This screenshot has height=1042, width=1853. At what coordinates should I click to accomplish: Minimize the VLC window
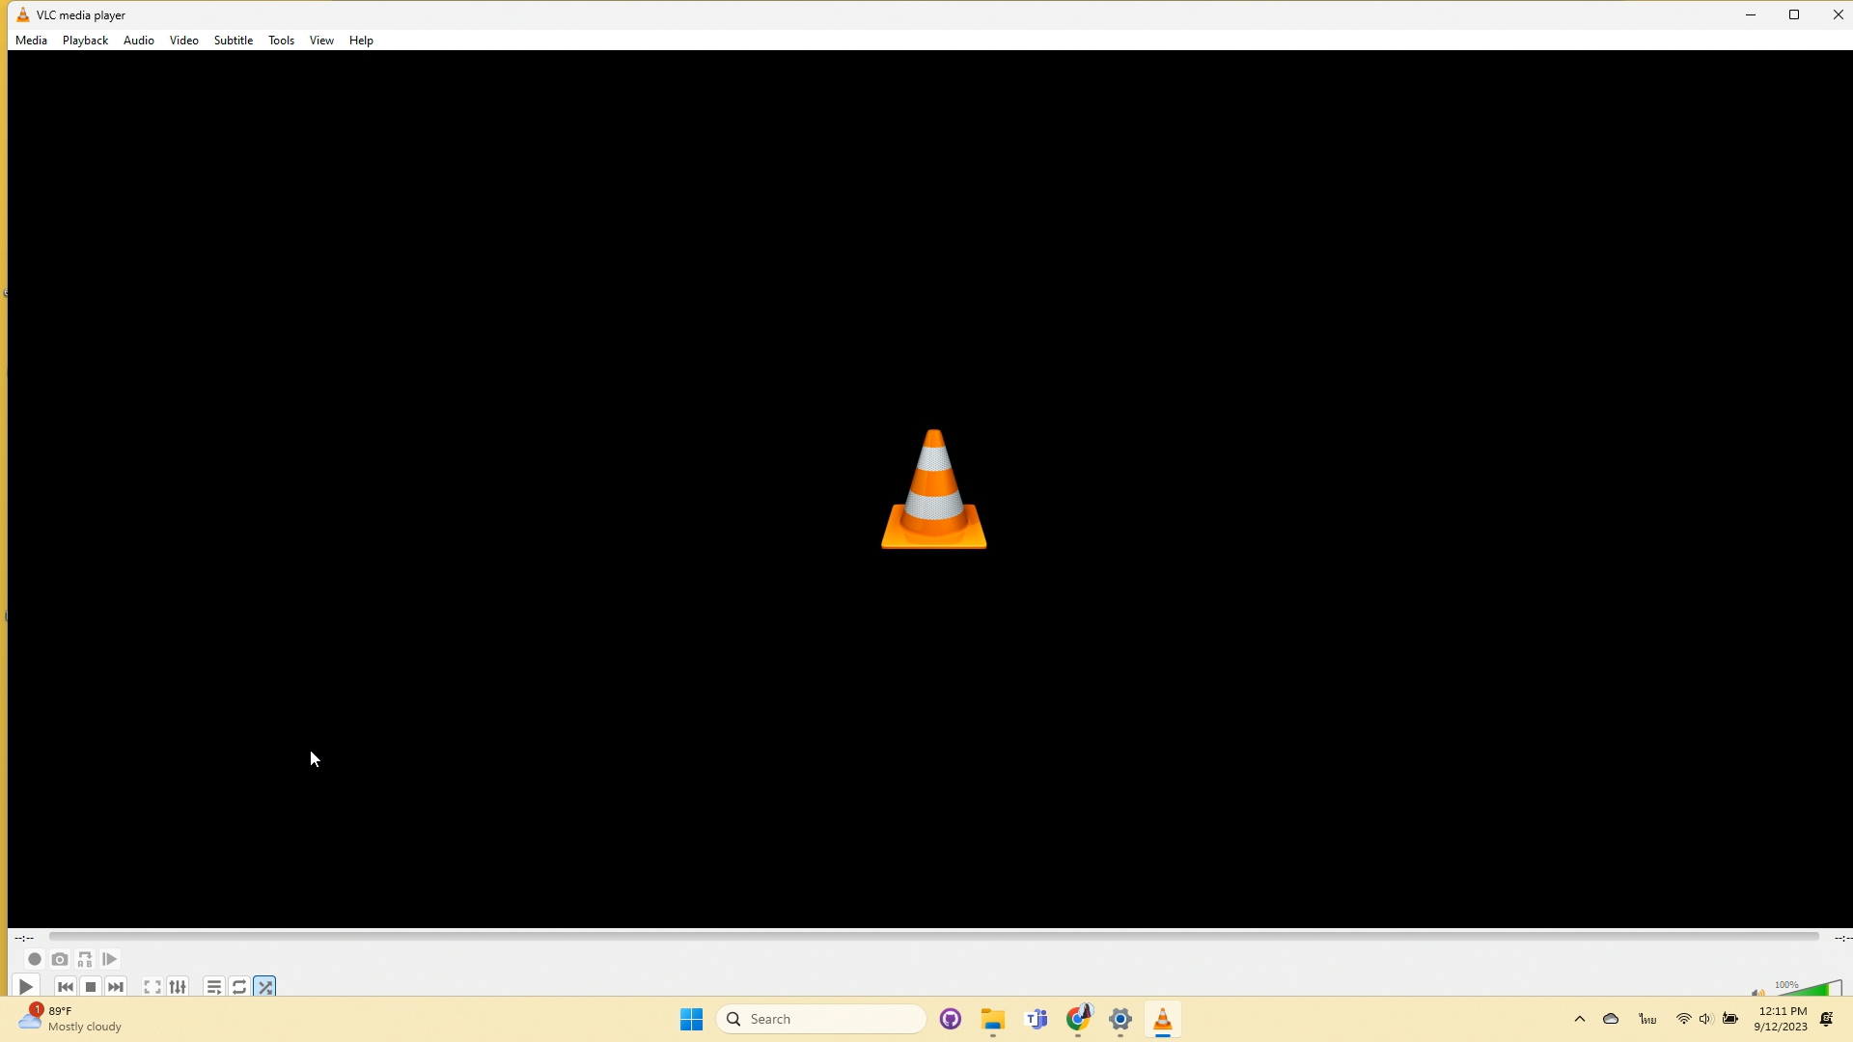click(x=1751, y=14)
